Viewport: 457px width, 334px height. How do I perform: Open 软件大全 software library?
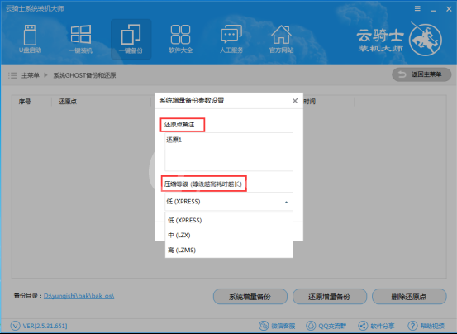click(181, 39)
